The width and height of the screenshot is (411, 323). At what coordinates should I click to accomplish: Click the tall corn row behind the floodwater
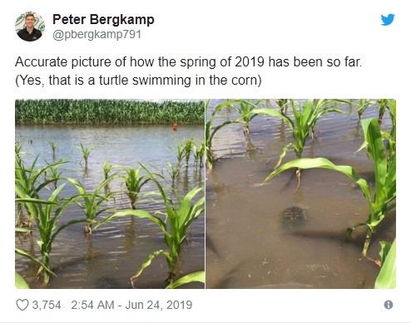tap(110, 111)
